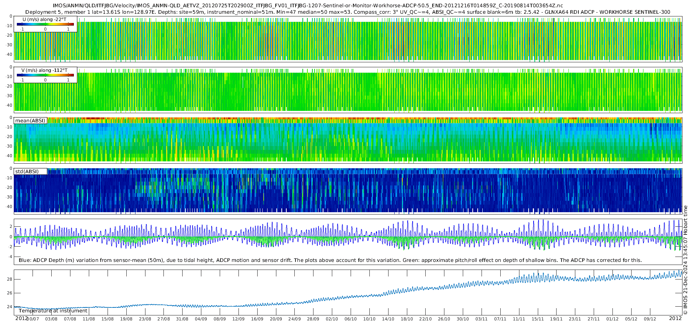The height and width of the screenshot is (325, 689).
Task: Click the '30/10' date tick label
Action: click(x=463, y=319)
